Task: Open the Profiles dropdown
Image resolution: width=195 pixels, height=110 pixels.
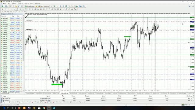Action: tap(6, 6)
